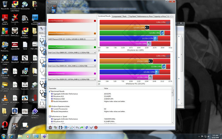This screenshot has height=139, width=222.
Task: Click the clipboard copy icon in Sandra toolbar
Action: point(50,128)
